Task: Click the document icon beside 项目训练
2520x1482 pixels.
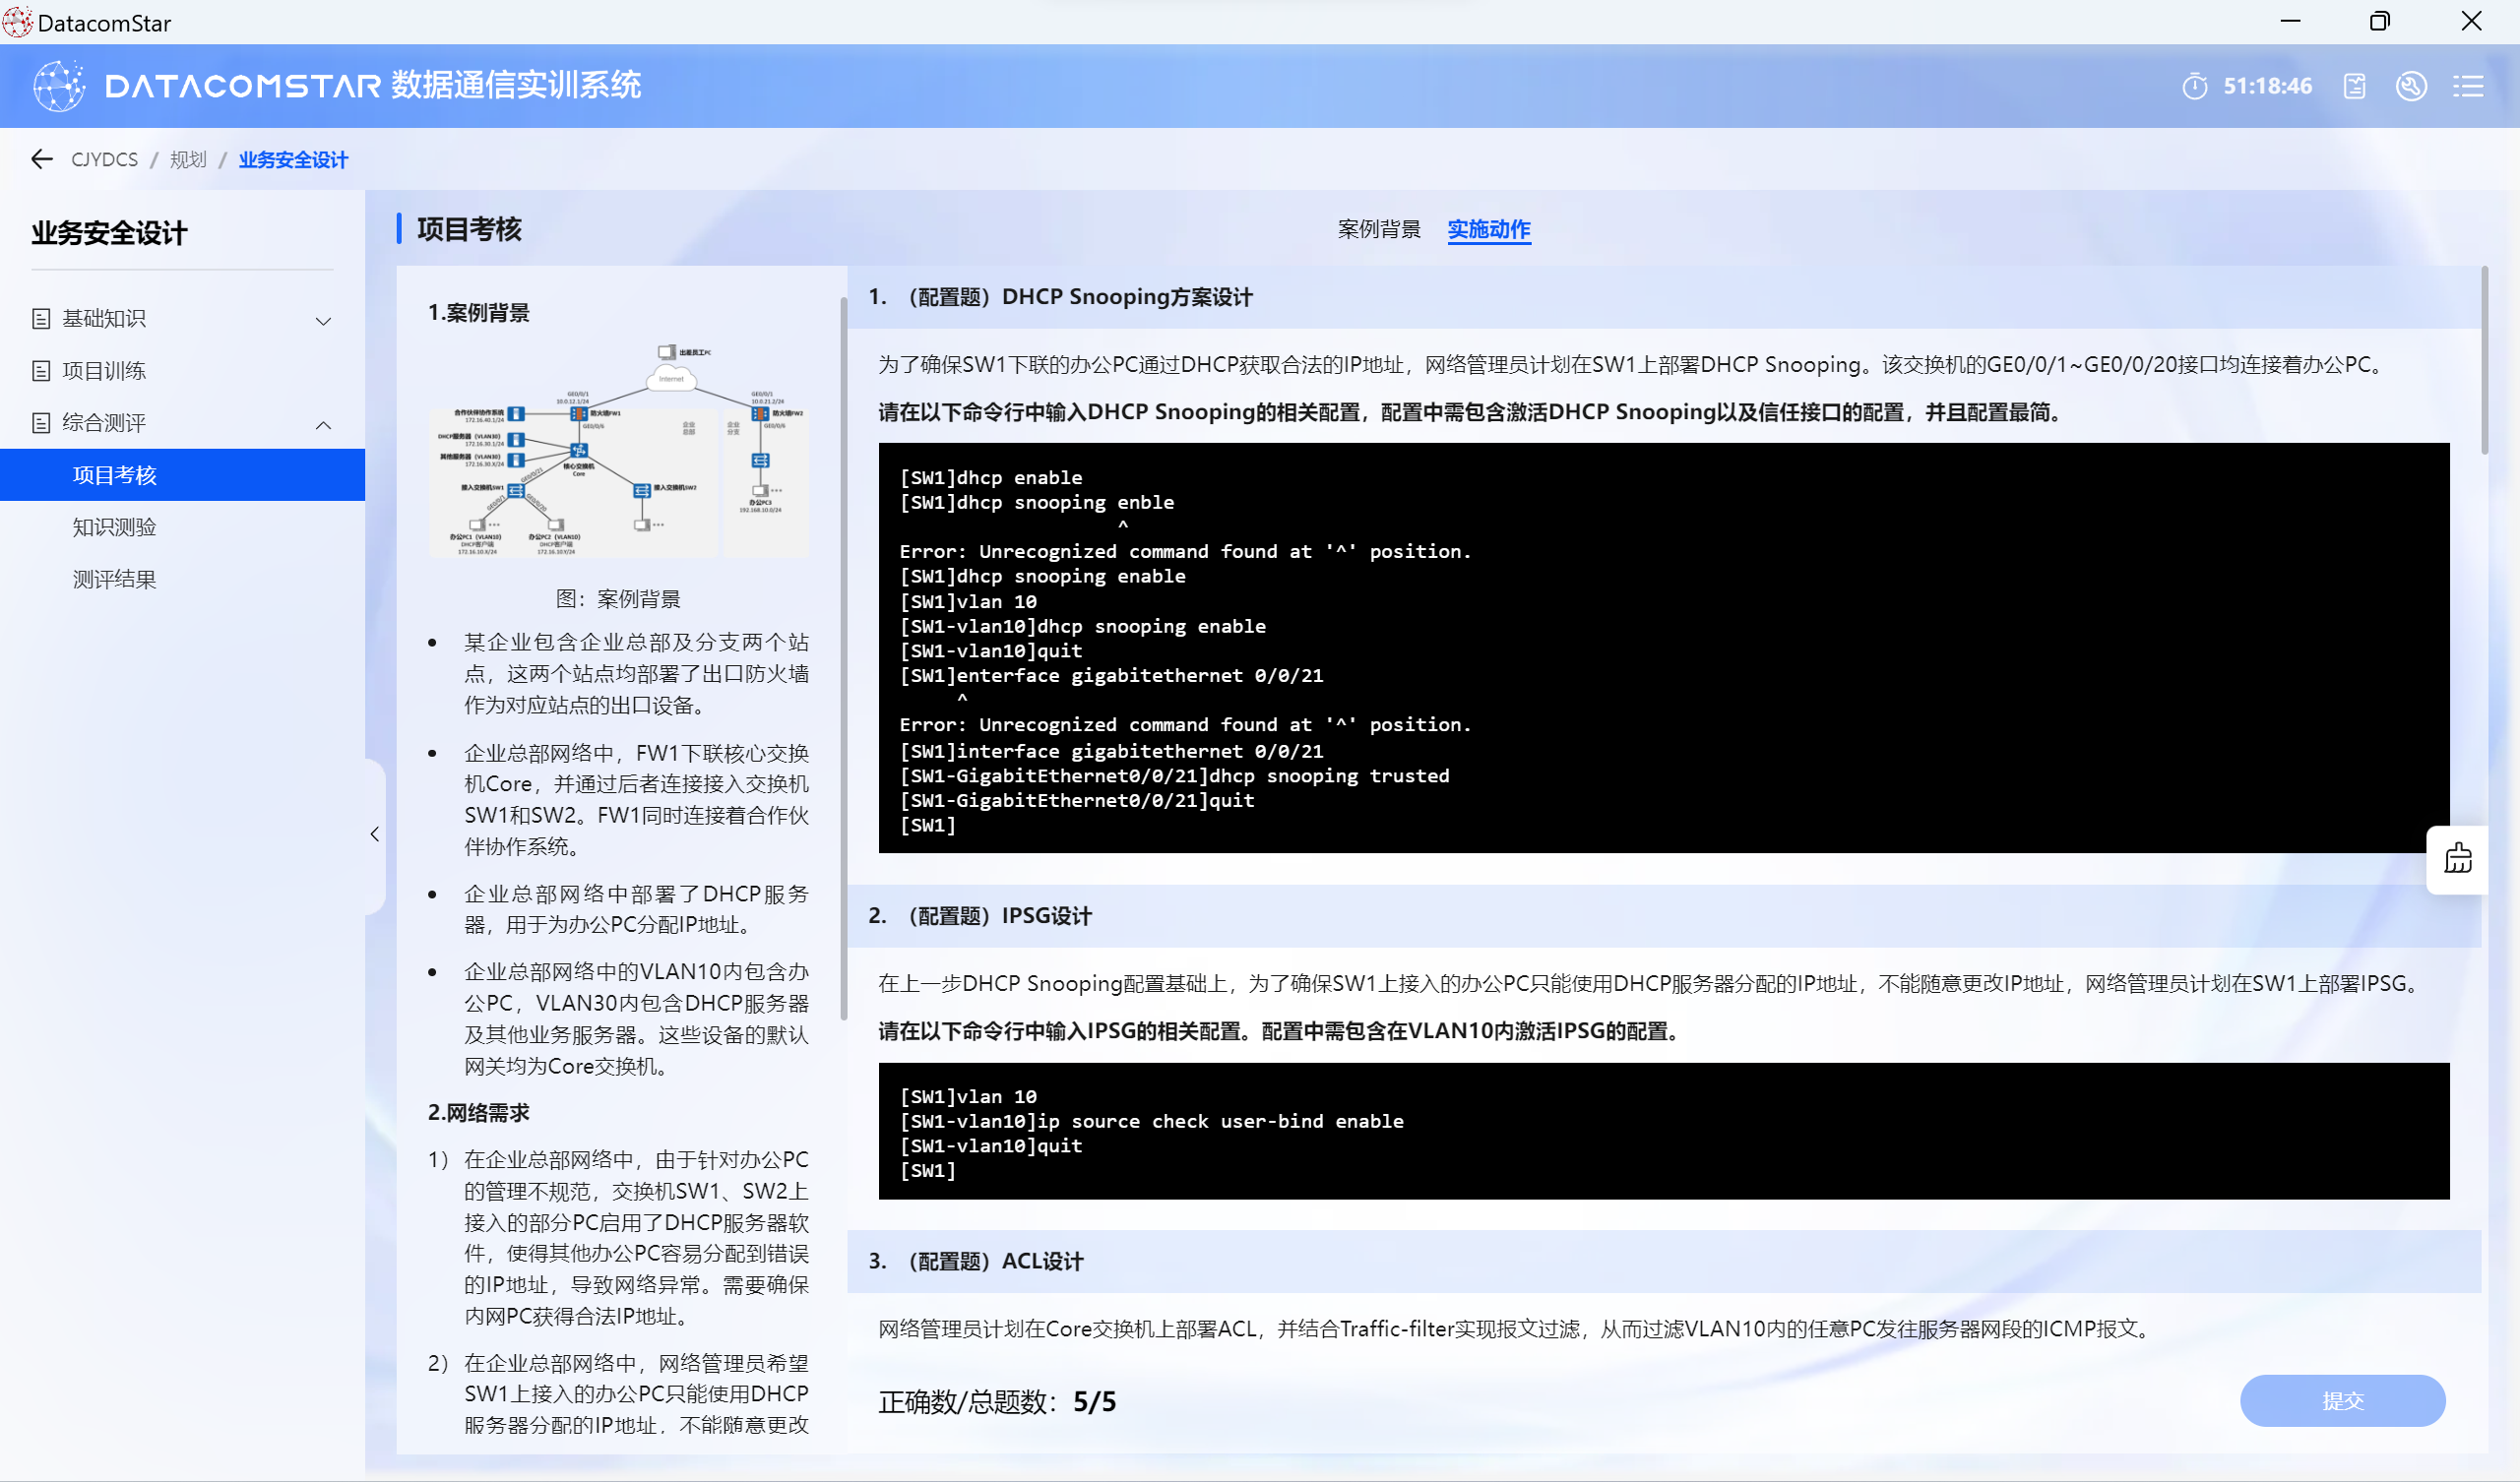Action: (x=41, y=371)
